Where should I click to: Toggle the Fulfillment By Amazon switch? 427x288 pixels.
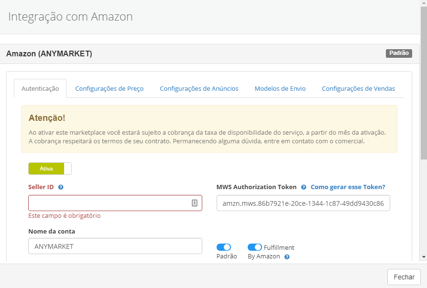[x=254, y=247]
